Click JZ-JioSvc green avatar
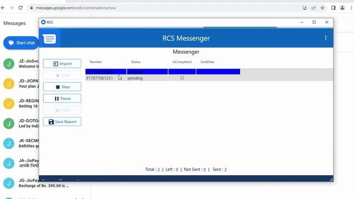The width and height of the screenshot is (354, 199). [x=9, y=64]
